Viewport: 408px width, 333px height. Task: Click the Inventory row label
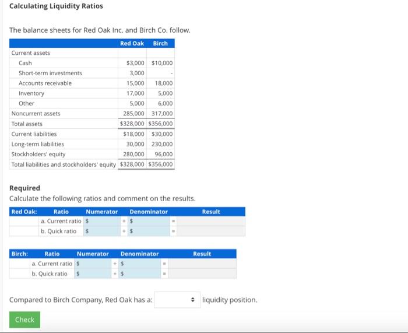point(31,93)
